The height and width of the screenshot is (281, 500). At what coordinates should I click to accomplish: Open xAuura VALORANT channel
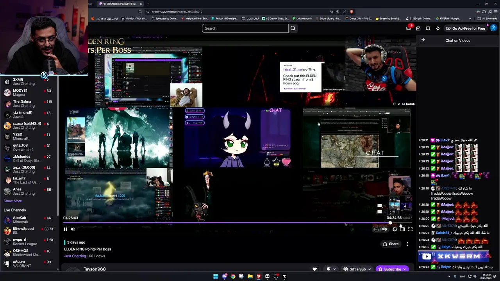(29, 263)
